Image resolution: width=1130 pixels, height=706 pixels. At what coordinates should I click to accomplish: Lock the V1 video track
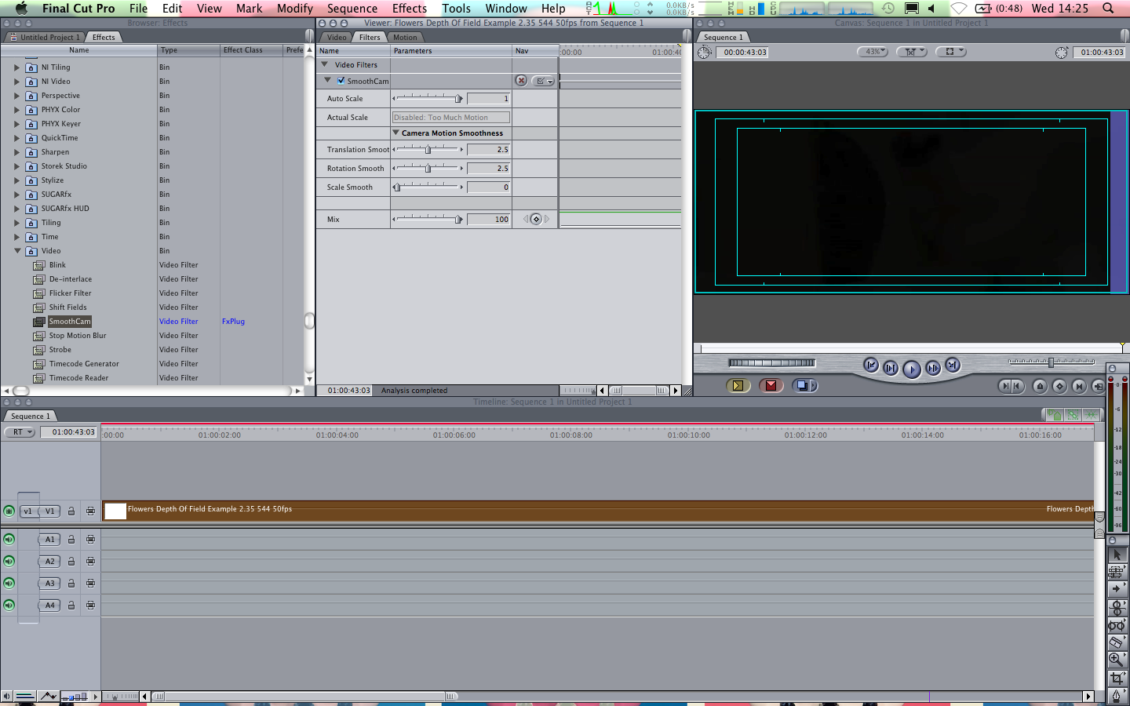71,511
